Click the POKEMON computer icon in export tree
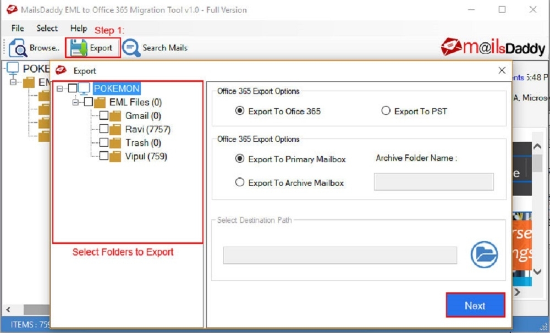The image size is (550, 333). point(84,88)
